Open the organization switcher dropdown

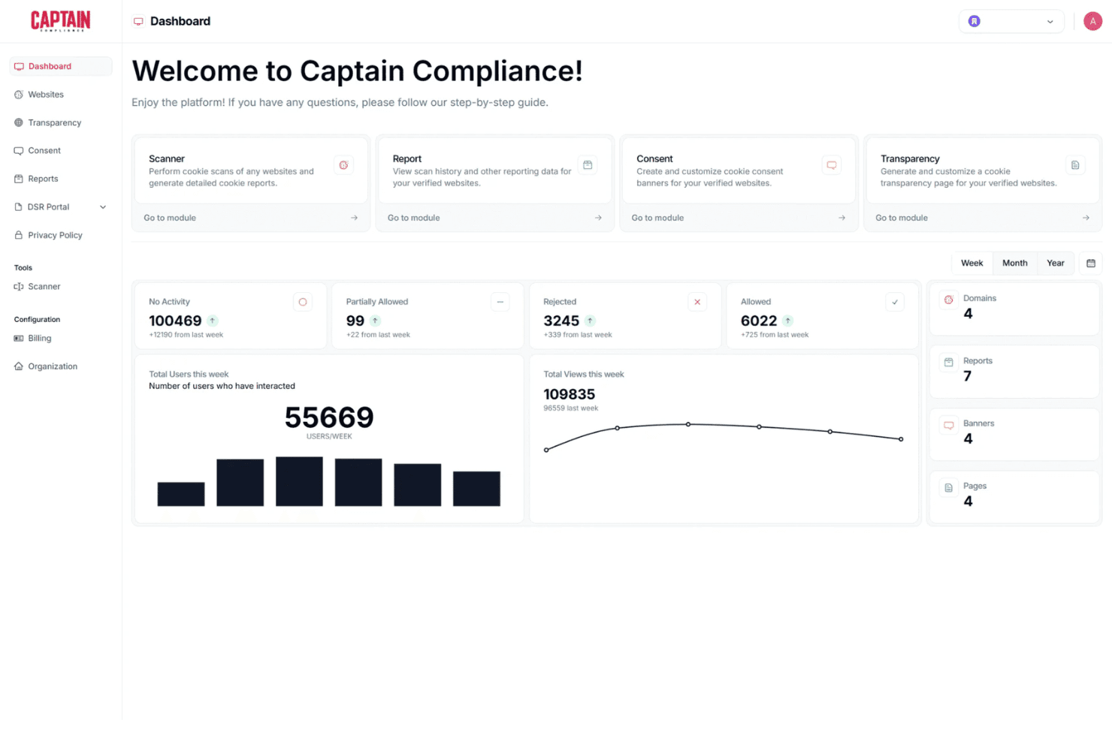(1011, 21)
